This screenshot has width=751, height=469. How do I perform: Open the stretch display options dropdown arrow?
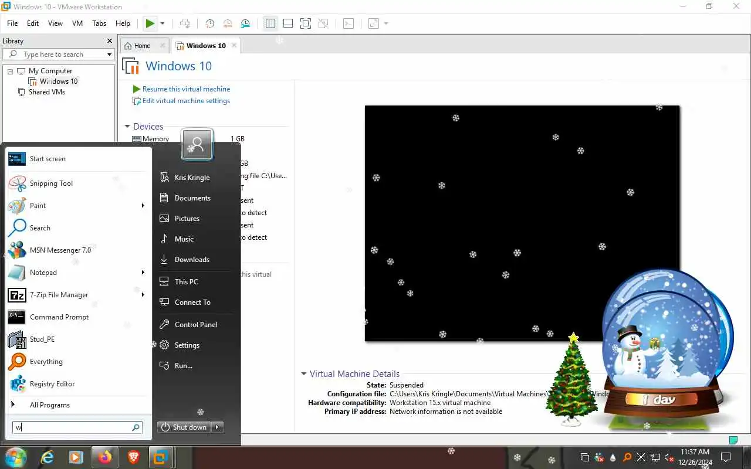(x=386, y=23)
